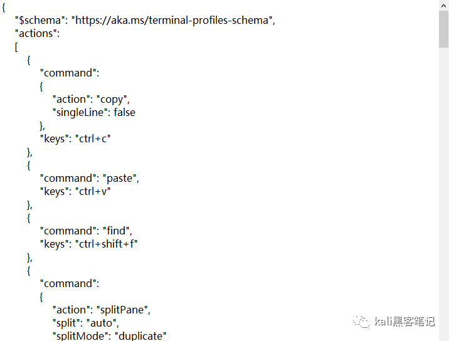Click the "copy" action value
The width and height of the screenshot is (449, 341).
pos(112,100)
